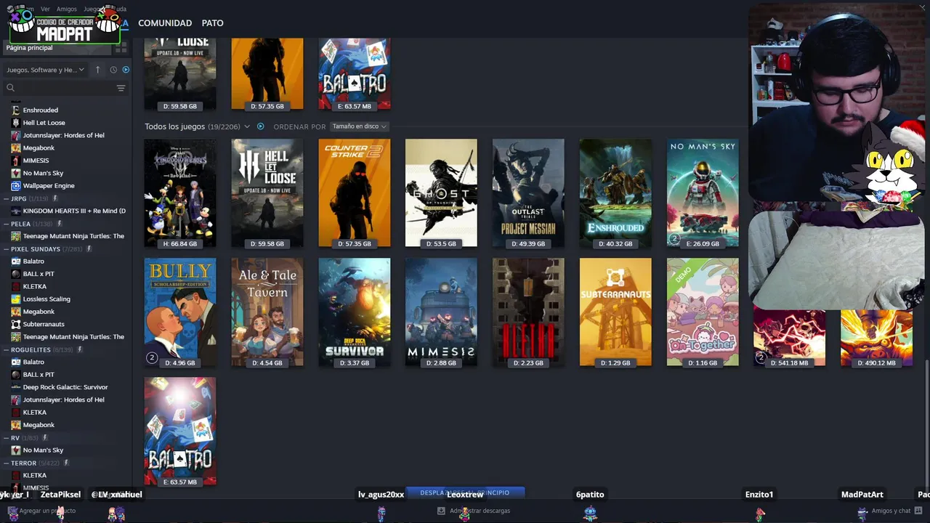The height and width of the screenshot is (523, 930).
Task: Collapse the ROGUELITES collection
Action: pos(6,349)
